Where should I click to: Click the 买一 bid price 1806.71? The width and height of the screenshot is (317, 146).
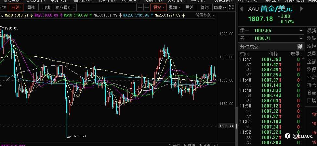pos(262,38)
